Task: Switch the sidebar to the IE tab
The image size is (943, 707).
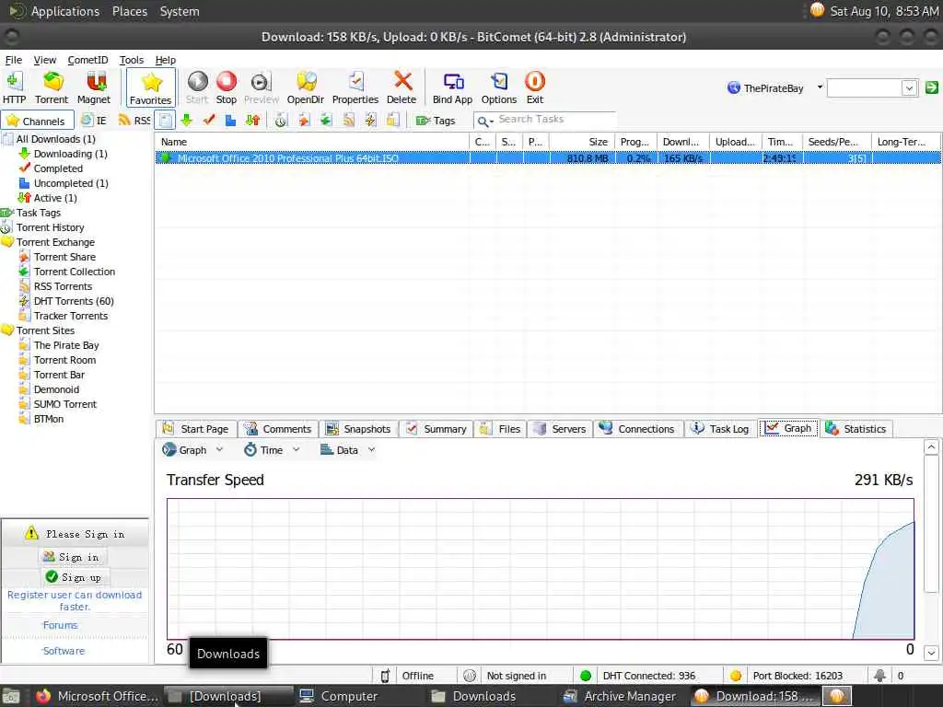Action: tap(95, 121)
